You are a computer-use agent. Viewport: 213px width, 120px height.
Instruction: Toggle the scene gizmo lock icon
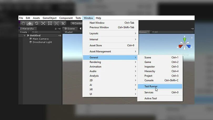pyautogui.click(x=192, y=38)
